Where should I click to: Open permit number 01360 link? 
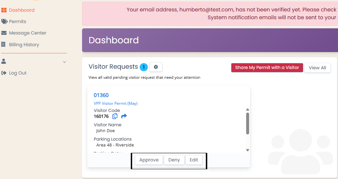click(x=101, y=95)
